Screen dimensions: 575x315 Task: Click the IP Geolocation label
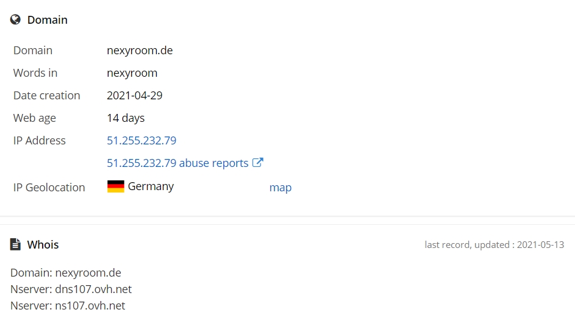point(49,188)
